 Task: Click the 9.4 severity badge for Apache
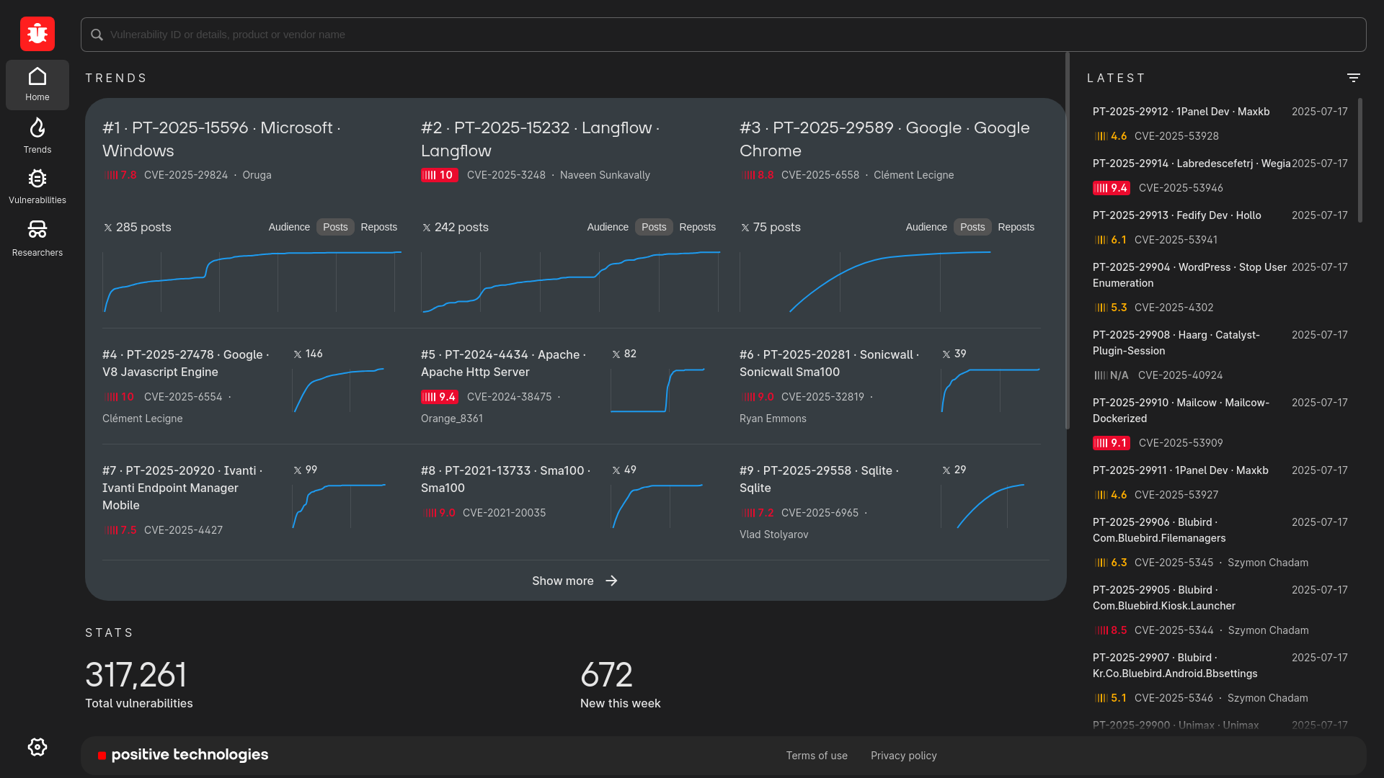pos(440,397)
